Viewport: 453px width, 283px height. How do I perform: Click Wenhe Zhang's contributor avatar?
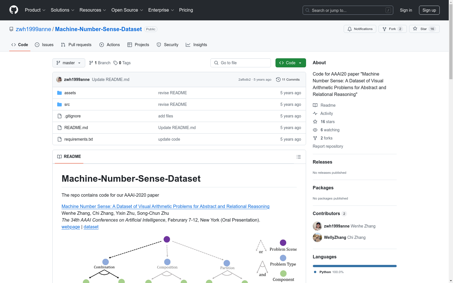point(317,226)
